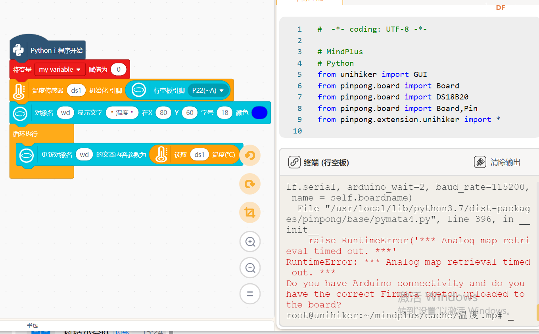539x334 pixels.
Task: Zoom in on the block workspace
Action: [x=250, y=242]
